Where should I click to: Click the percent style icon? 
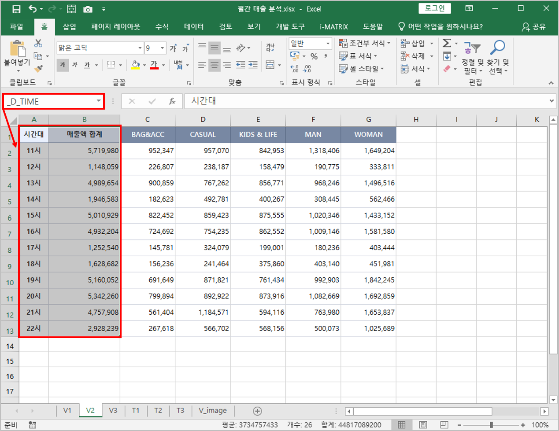point(314,56)
